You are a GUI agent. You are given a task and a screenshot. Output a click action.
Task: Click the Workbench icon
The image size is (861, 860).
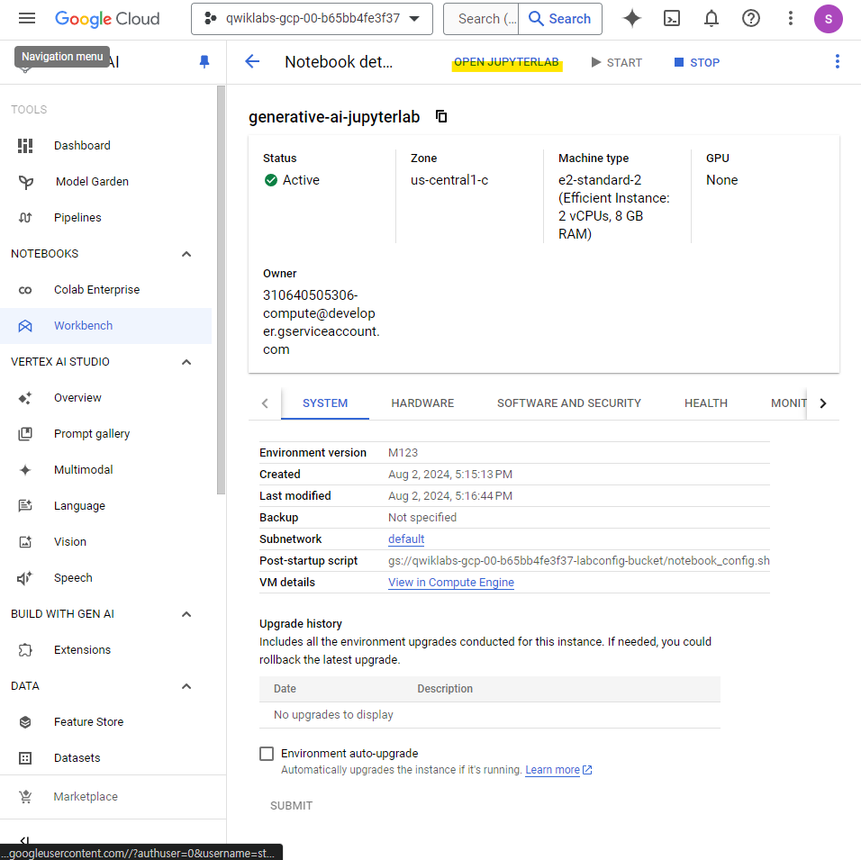point(25,326)
